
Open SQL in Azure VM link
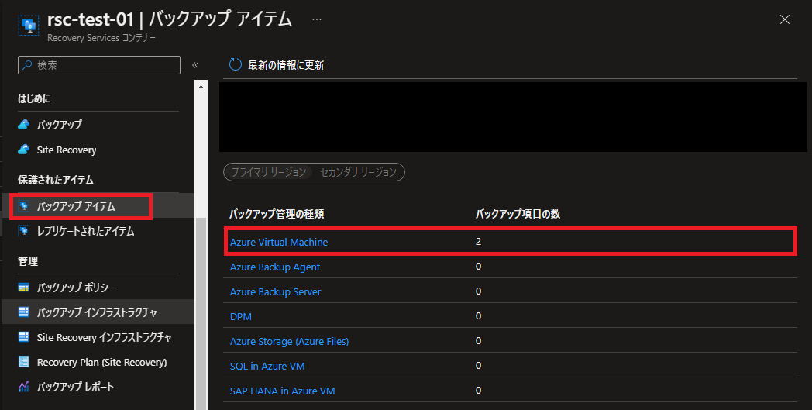point(267,366)
